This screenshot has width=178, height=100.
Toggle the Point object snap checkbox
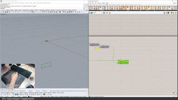8,91
